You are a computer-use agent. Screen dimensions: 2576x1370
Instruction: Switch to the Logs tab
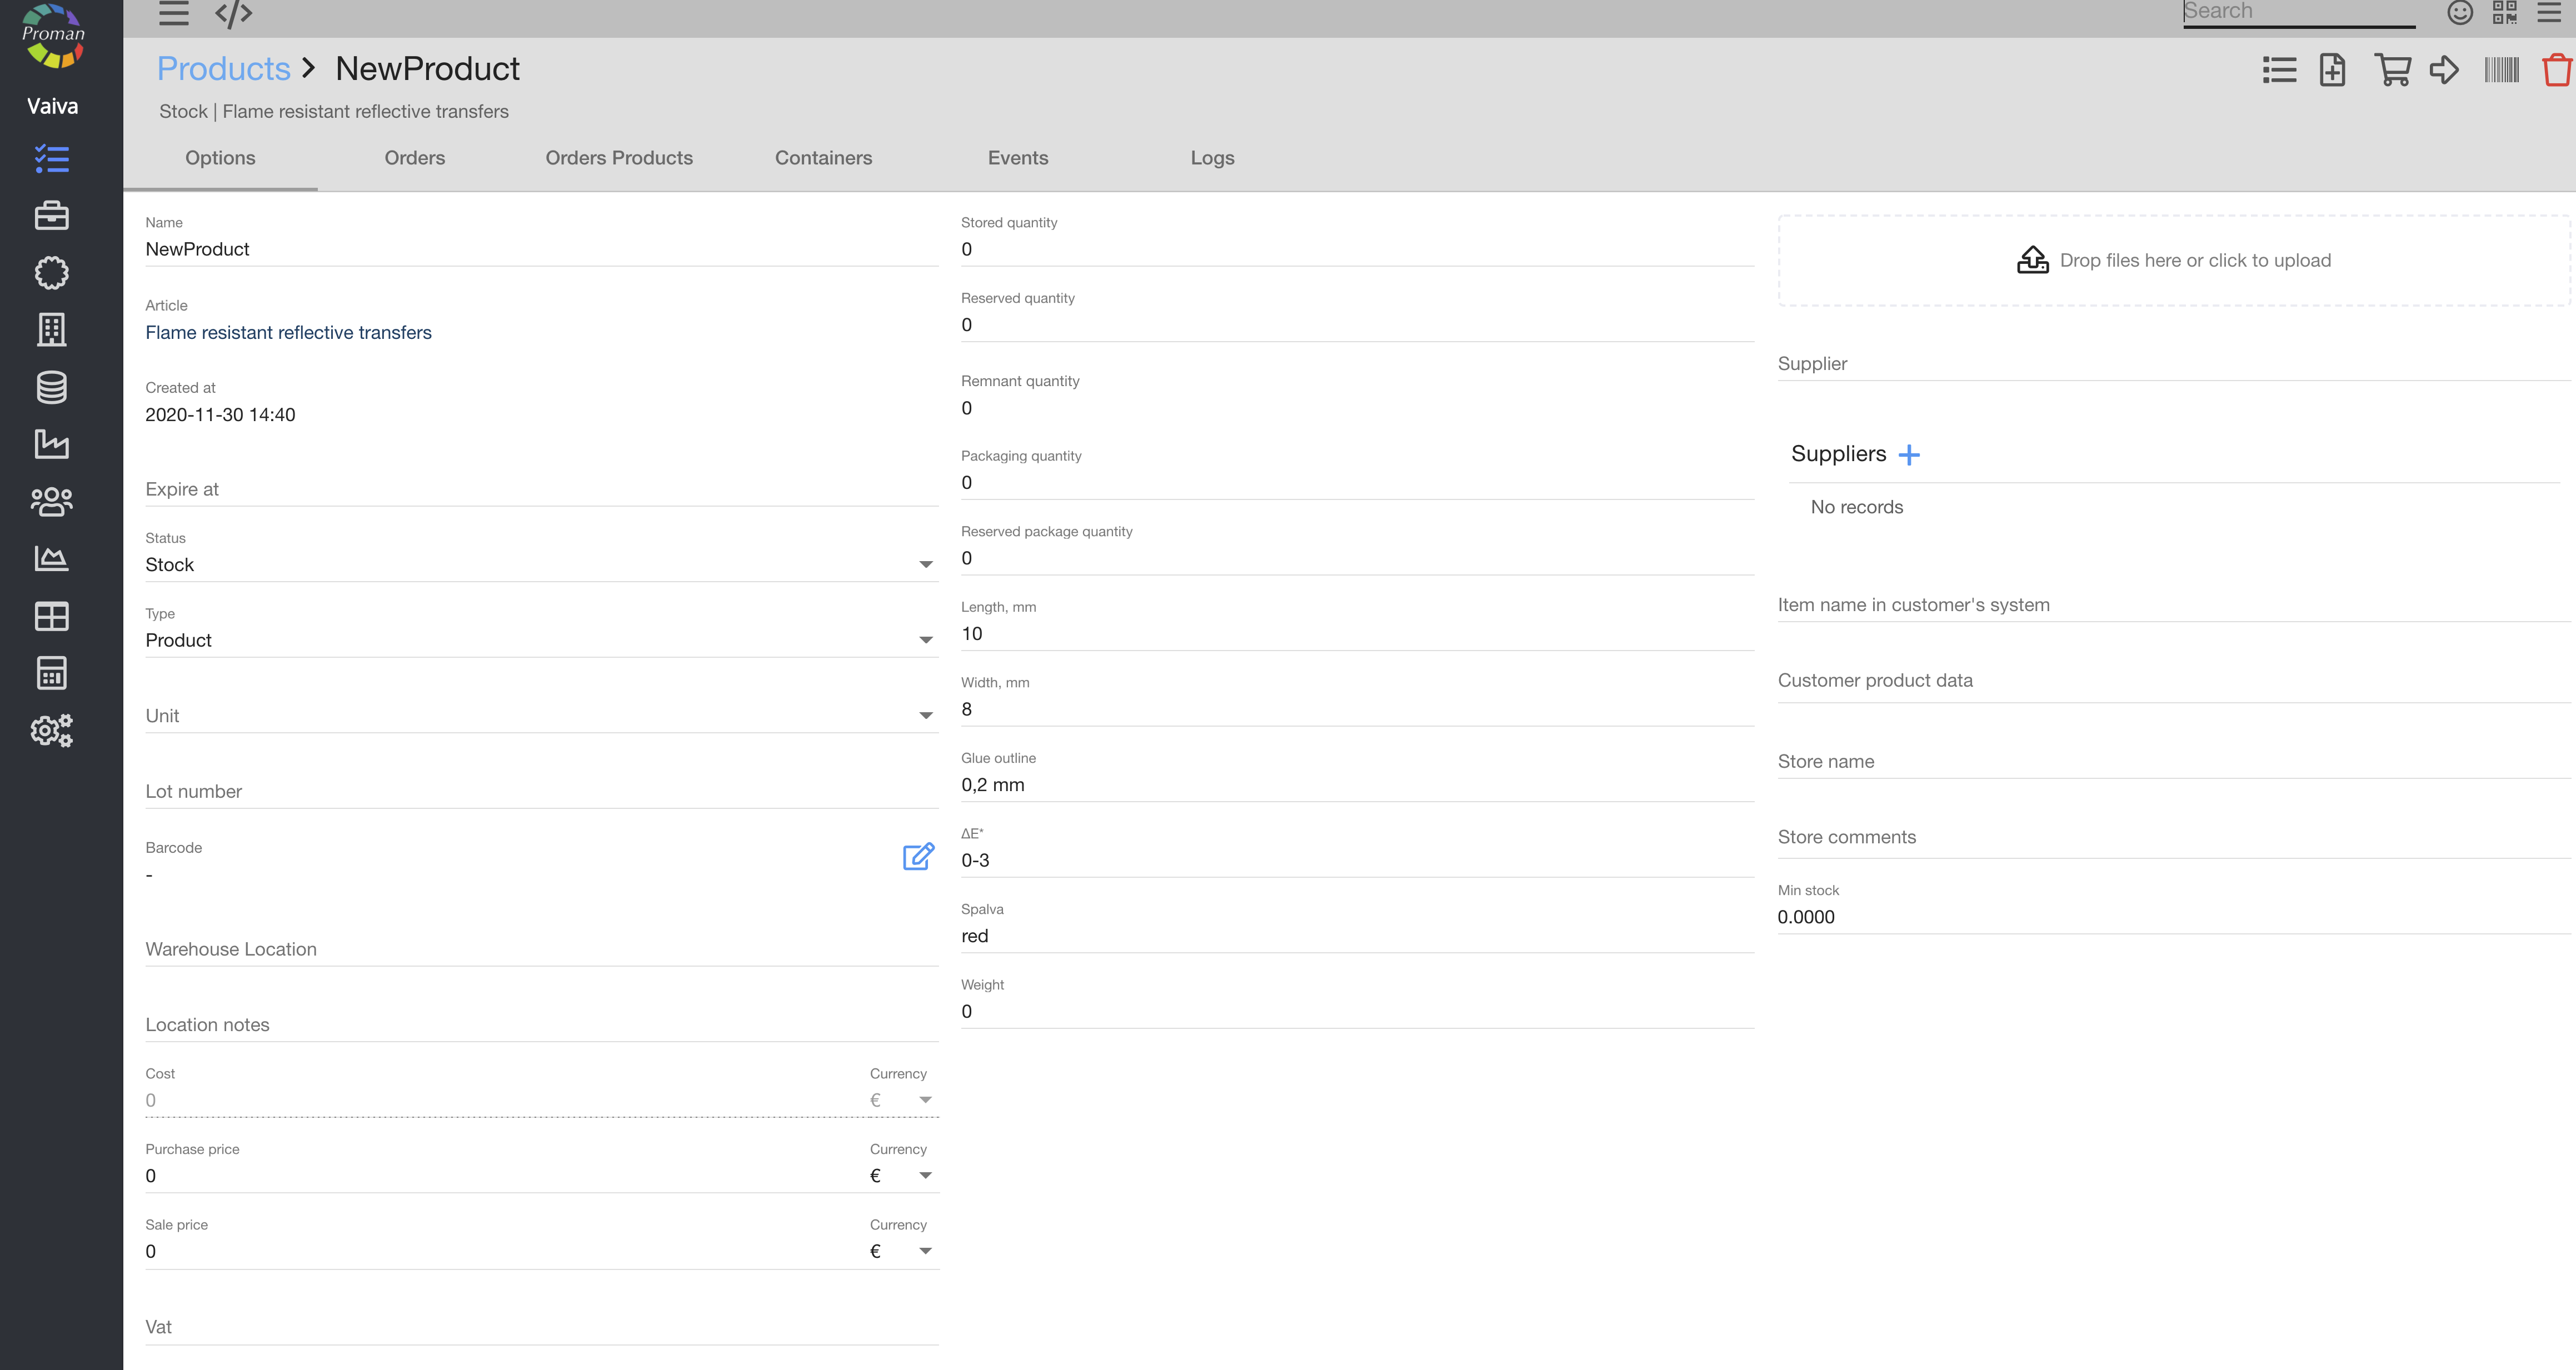(x=1212, y=158)
